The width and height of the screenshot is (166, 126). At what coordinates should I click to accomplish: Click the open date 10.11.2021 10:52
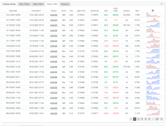pyautogui.click(x=13, y=41)
